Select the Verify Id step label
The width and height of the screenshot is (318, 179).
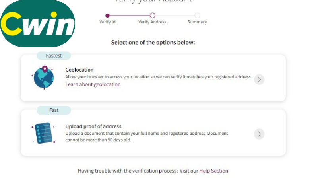(x=107, y=22)
